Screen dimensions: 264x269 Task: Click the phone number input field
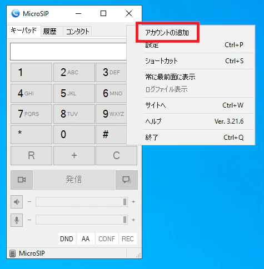point(68,52)
